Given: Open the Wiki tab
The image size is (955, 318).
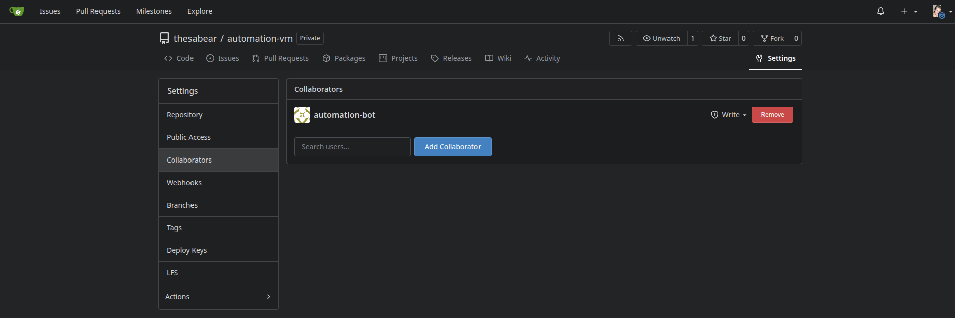Looking at the screenshot, I should pos(498,58).
